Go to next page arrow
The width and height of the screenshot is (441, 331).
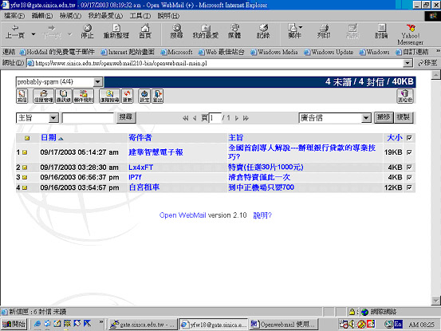pos(237,118)
